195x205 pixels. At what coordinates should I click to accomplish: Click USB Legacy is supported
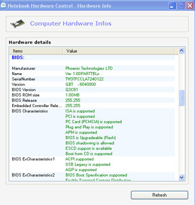[88, 164]
